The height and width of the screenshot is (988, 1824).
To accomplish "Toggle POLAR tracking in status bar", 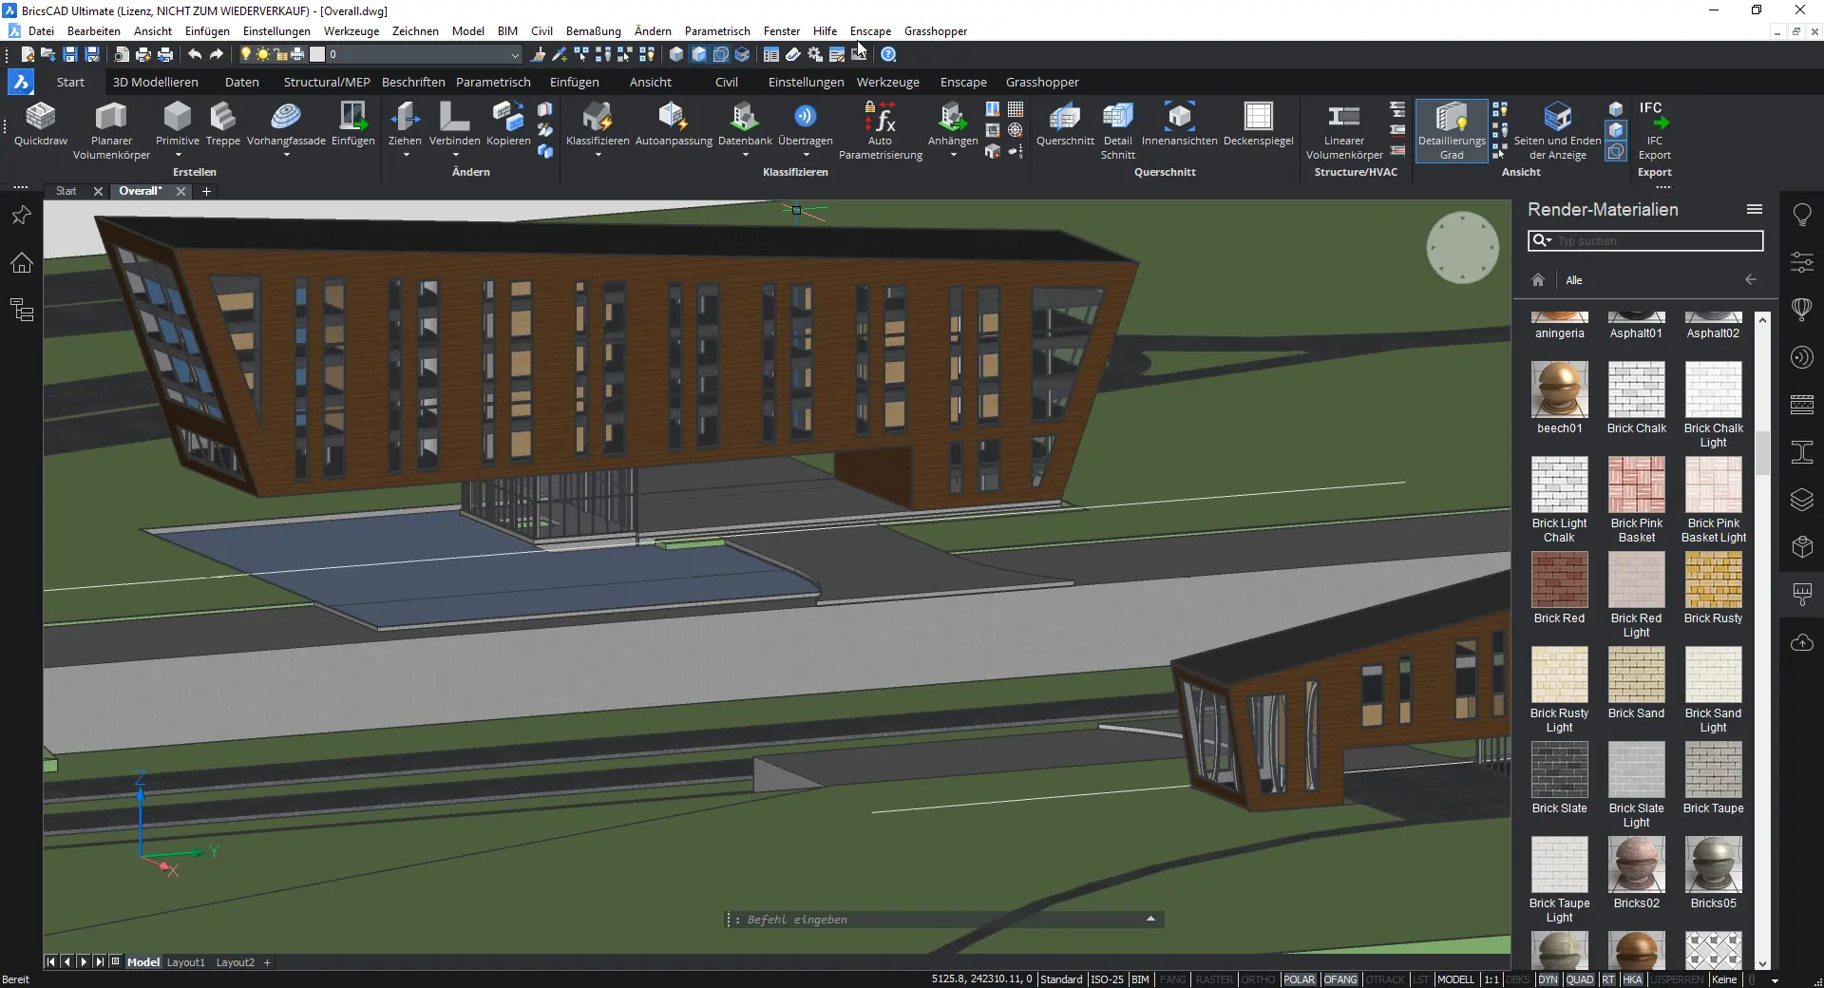I will click(1299, 979).
